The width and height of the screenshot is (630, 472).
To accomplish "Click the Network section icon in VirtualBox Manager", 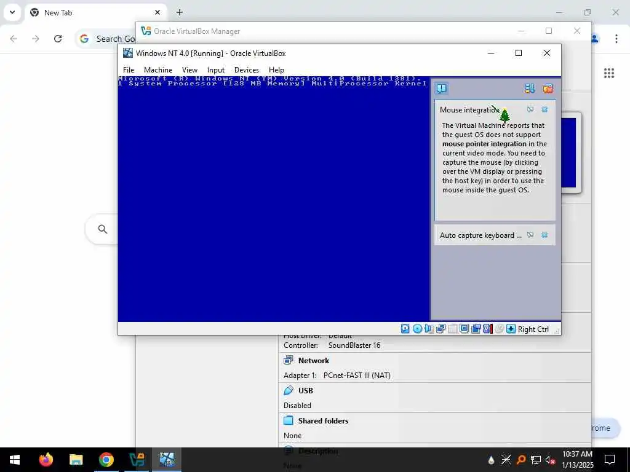I will [289, 360].
